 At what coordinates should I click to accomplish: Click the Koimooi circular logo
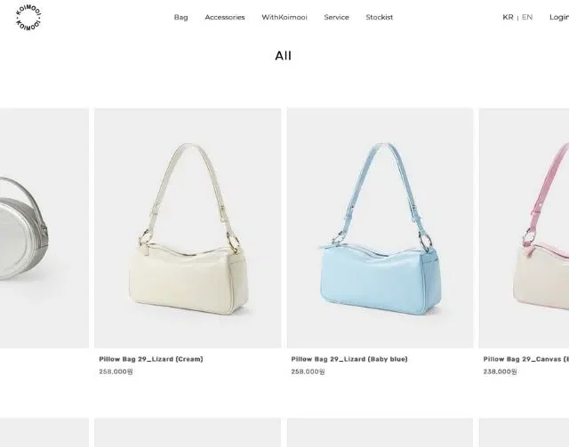point(28,18)
